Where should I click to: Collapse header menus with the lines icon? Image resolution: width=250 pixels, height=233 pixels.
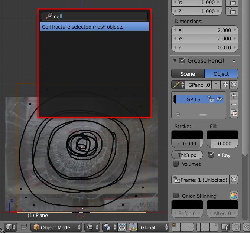click(24, 227)
